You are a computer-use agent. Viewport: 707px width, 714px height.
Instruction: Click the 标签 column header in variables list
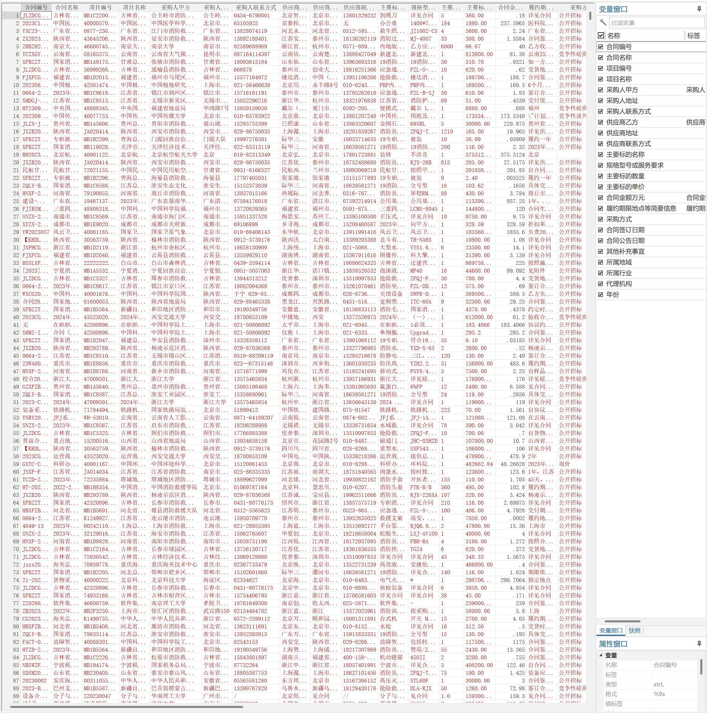click(x=693, y=35)
